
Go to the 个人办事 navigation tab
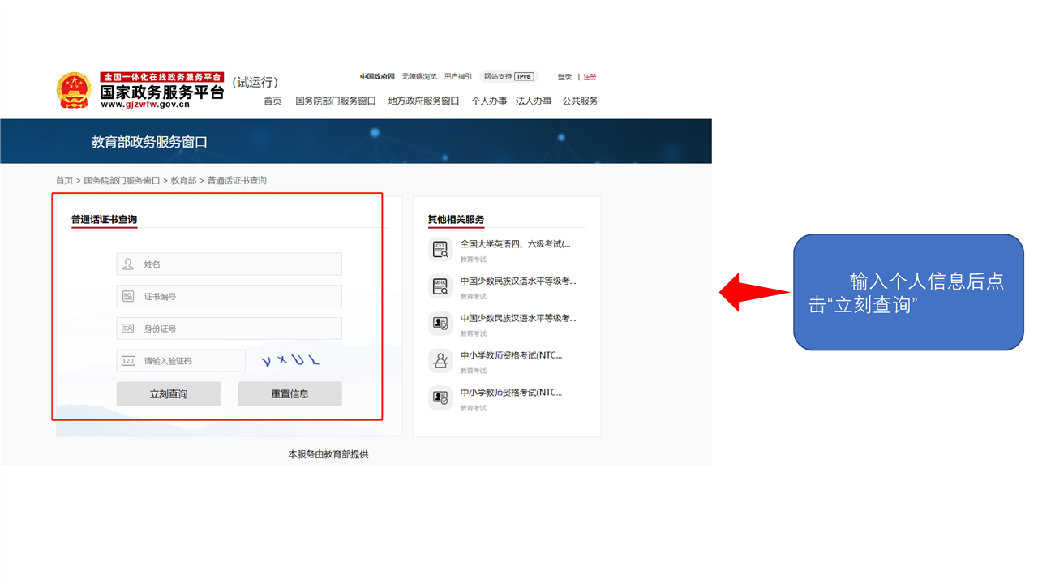[489, 101]
